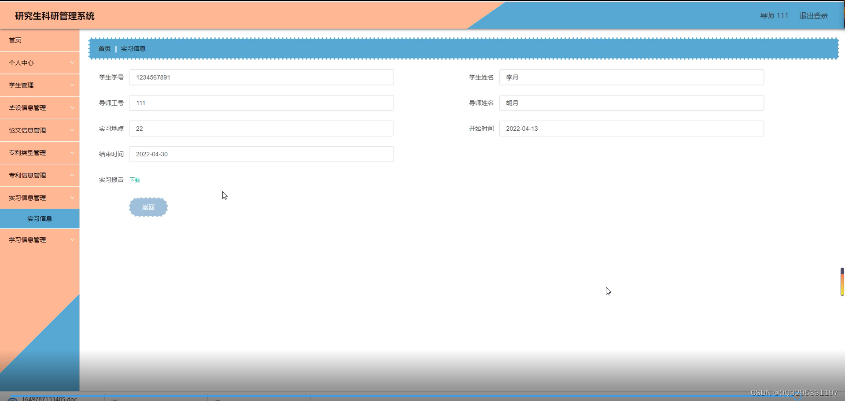Download the 实习报告 via 下载 link
The image size is (845, 401).
click(x=135, y=180)
